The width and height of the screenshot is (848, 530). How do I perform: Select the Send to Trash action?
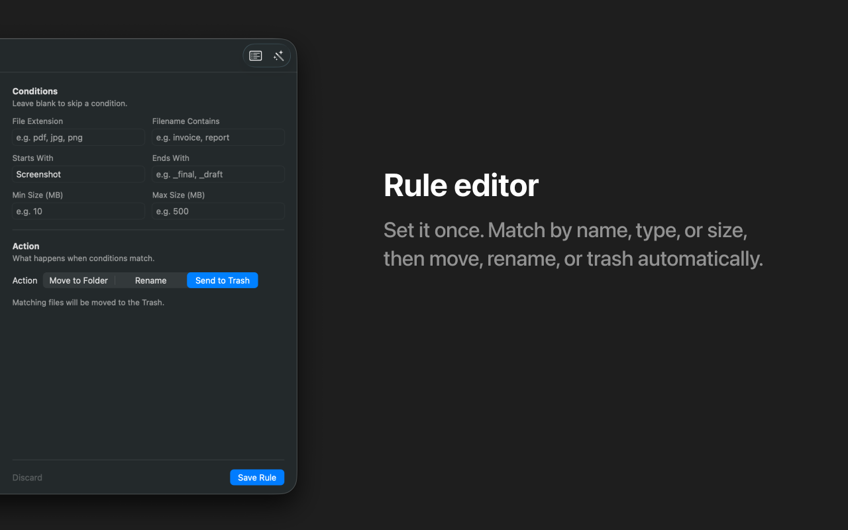[223, 280]
